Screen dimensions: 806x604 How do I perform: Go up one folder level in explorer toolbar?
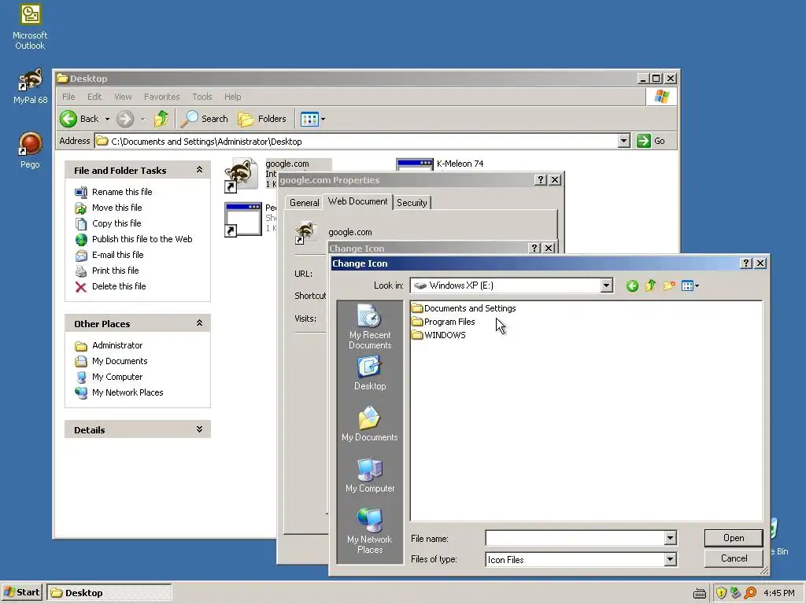pyautogui.click(x=161, y=119)
